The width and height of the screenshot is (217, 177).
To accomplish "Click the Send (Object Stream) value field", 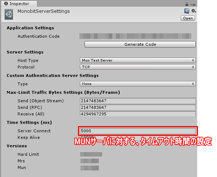I will (138, 101).
